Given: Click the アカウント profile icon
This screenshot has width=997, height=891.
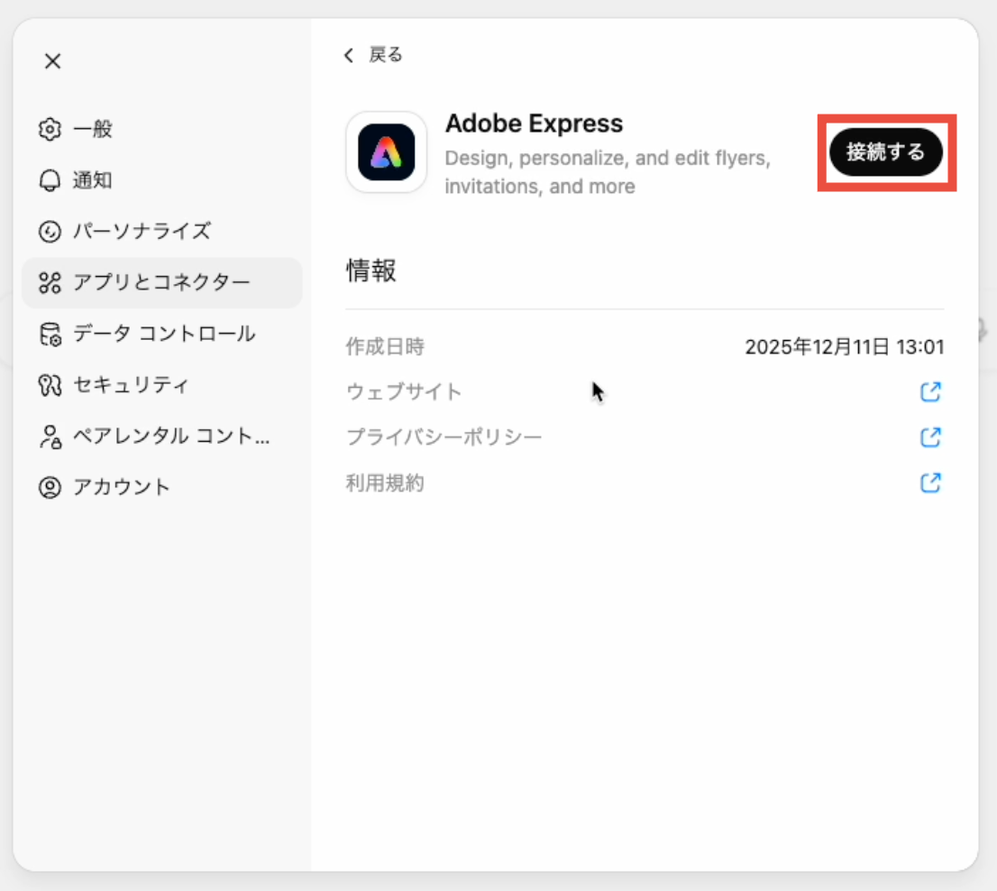Looking at the screenshot, I should [50, 488].
